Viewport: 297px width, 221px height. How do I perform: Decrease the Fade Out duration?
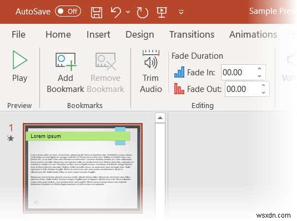[263, 92]
